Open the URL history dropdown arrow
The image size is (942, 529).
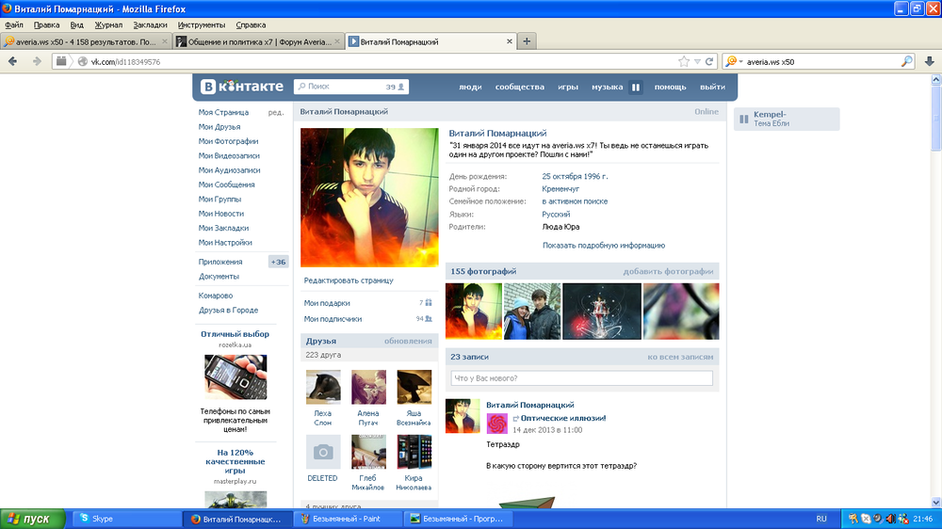click(x=697, y=61)
